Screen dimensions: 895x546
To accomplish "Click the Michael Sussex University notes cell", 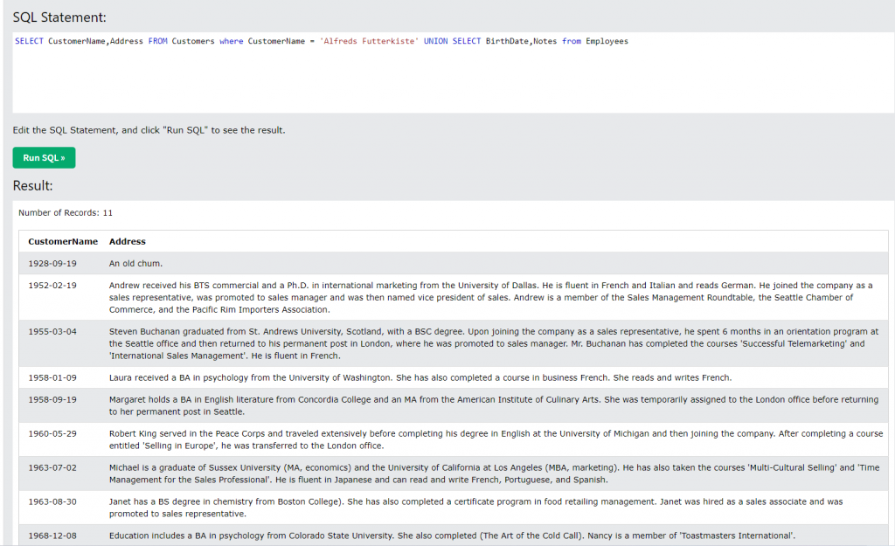I will tap(495, 473).
